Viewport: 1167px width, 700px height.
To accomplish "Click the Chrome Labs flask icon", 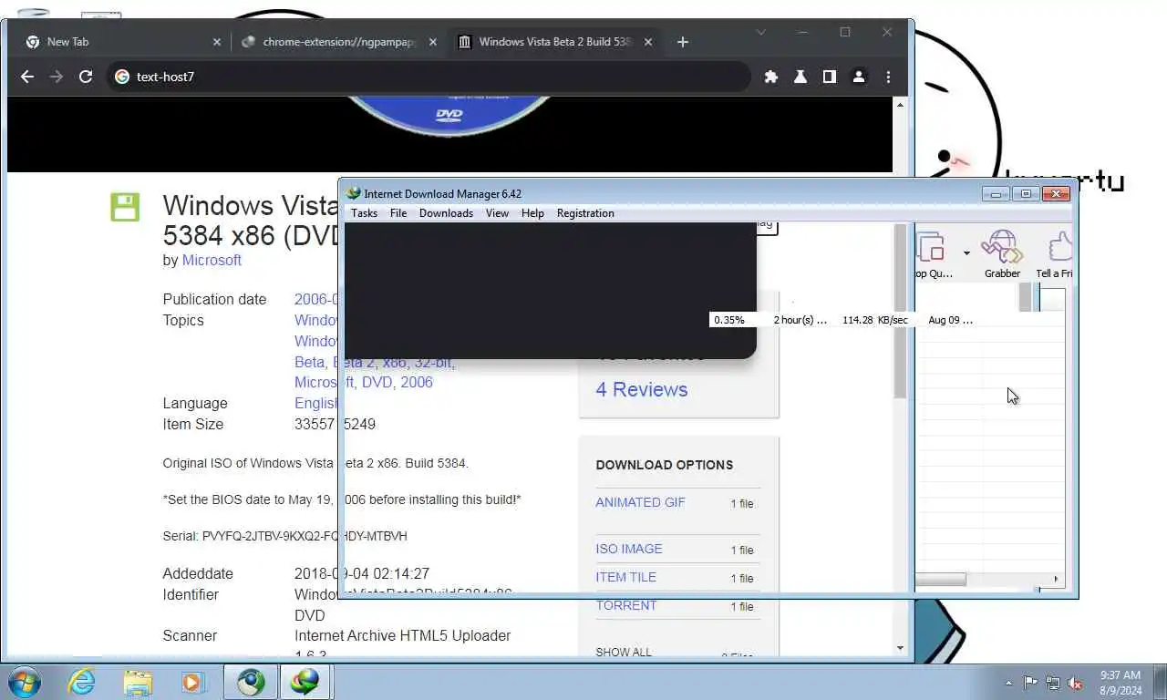I will pyautogui.click(x=800, y=77).
